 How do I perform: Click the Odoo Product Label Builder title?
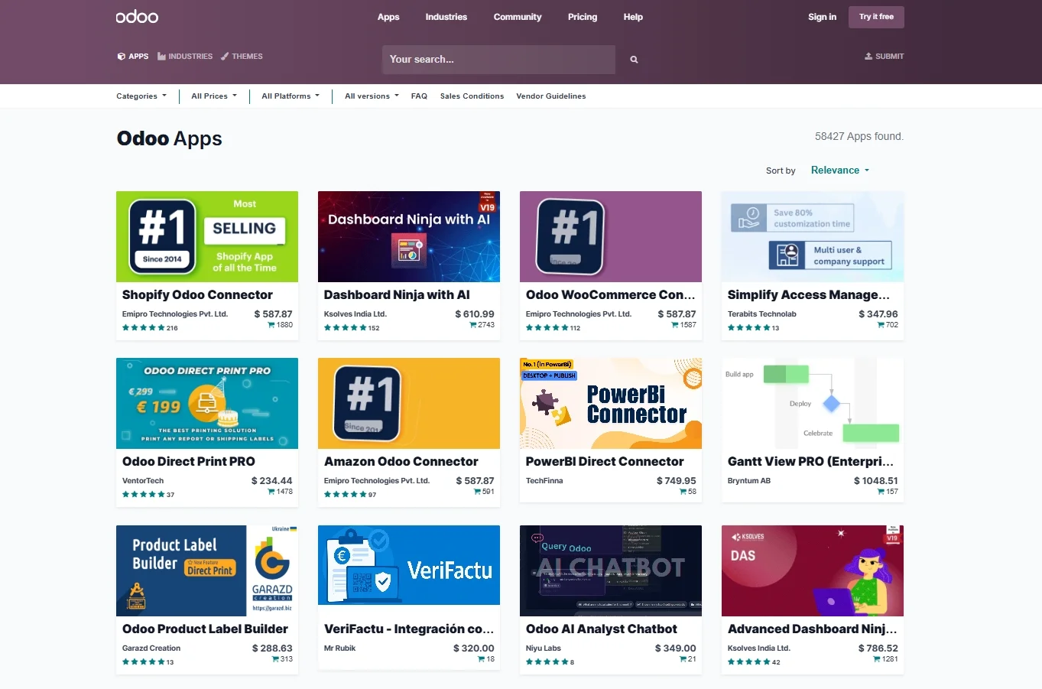tap(205, 629)
